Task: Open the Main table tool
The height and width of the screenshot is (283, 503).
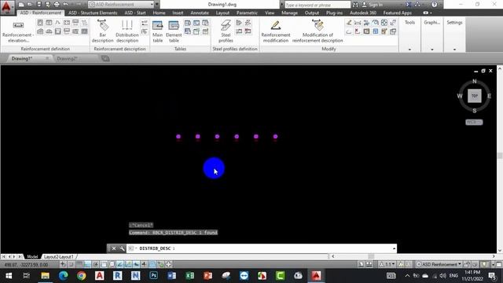Action: (x=157, y=31)
